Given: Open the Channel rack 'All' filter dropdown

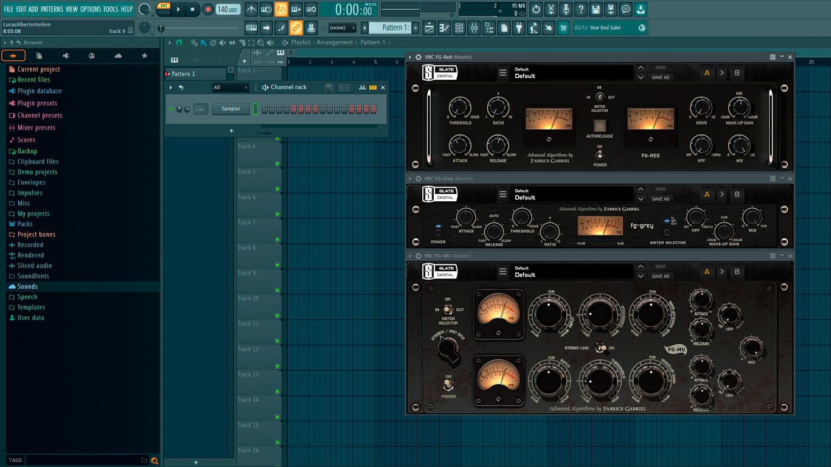Looking at the screenshot, I should [x=230, y=88].
